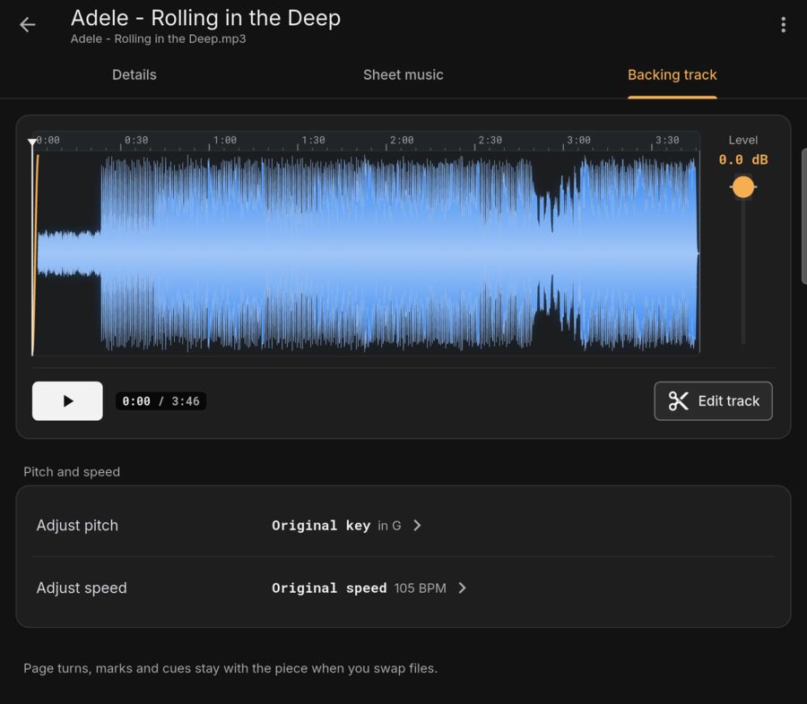This screenshot has height=704, width=807.
Task: Play the backing track
Action: (x=67, y=400)
